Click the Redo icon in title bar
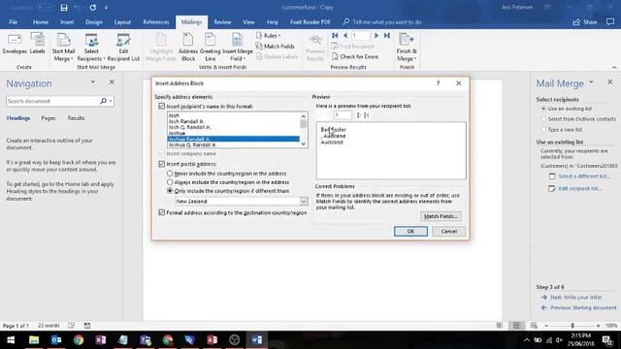This screenshot has width=621, height=349. 93,8
